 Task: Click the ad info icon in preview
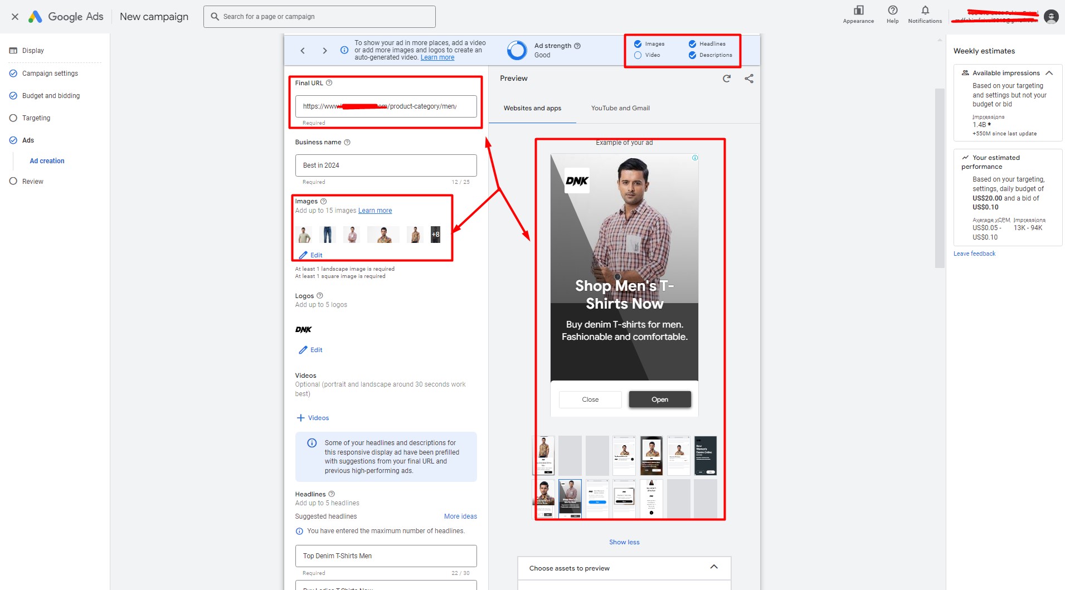[695, 158]
